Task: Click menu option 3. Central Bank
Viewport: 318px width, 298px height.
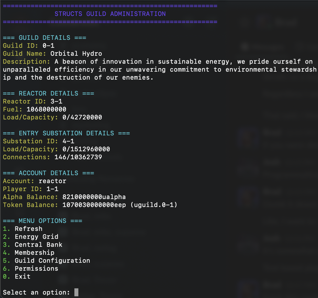Action: click(x=33, y=245)
